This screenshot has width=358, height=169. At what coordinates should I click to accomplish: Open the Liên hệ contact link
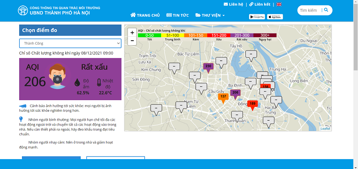pos(233,4)
